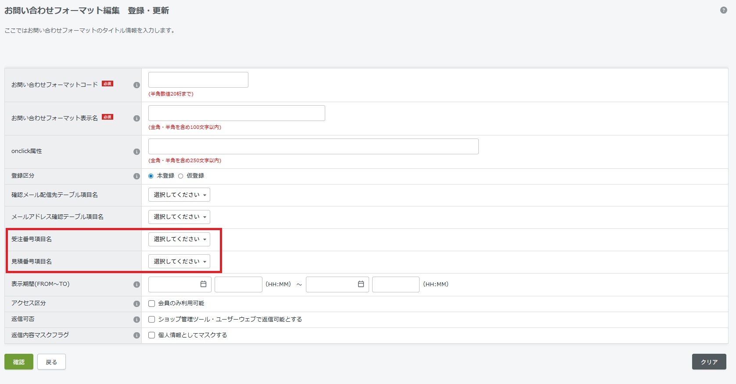Click info icon for 返信内容マスクフラグ
Screen dimensions: 736x384
(x=136, y=335)
